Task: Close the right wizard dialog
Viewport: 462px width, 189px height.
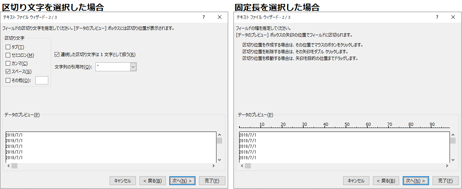Action: tap(453, 17)
